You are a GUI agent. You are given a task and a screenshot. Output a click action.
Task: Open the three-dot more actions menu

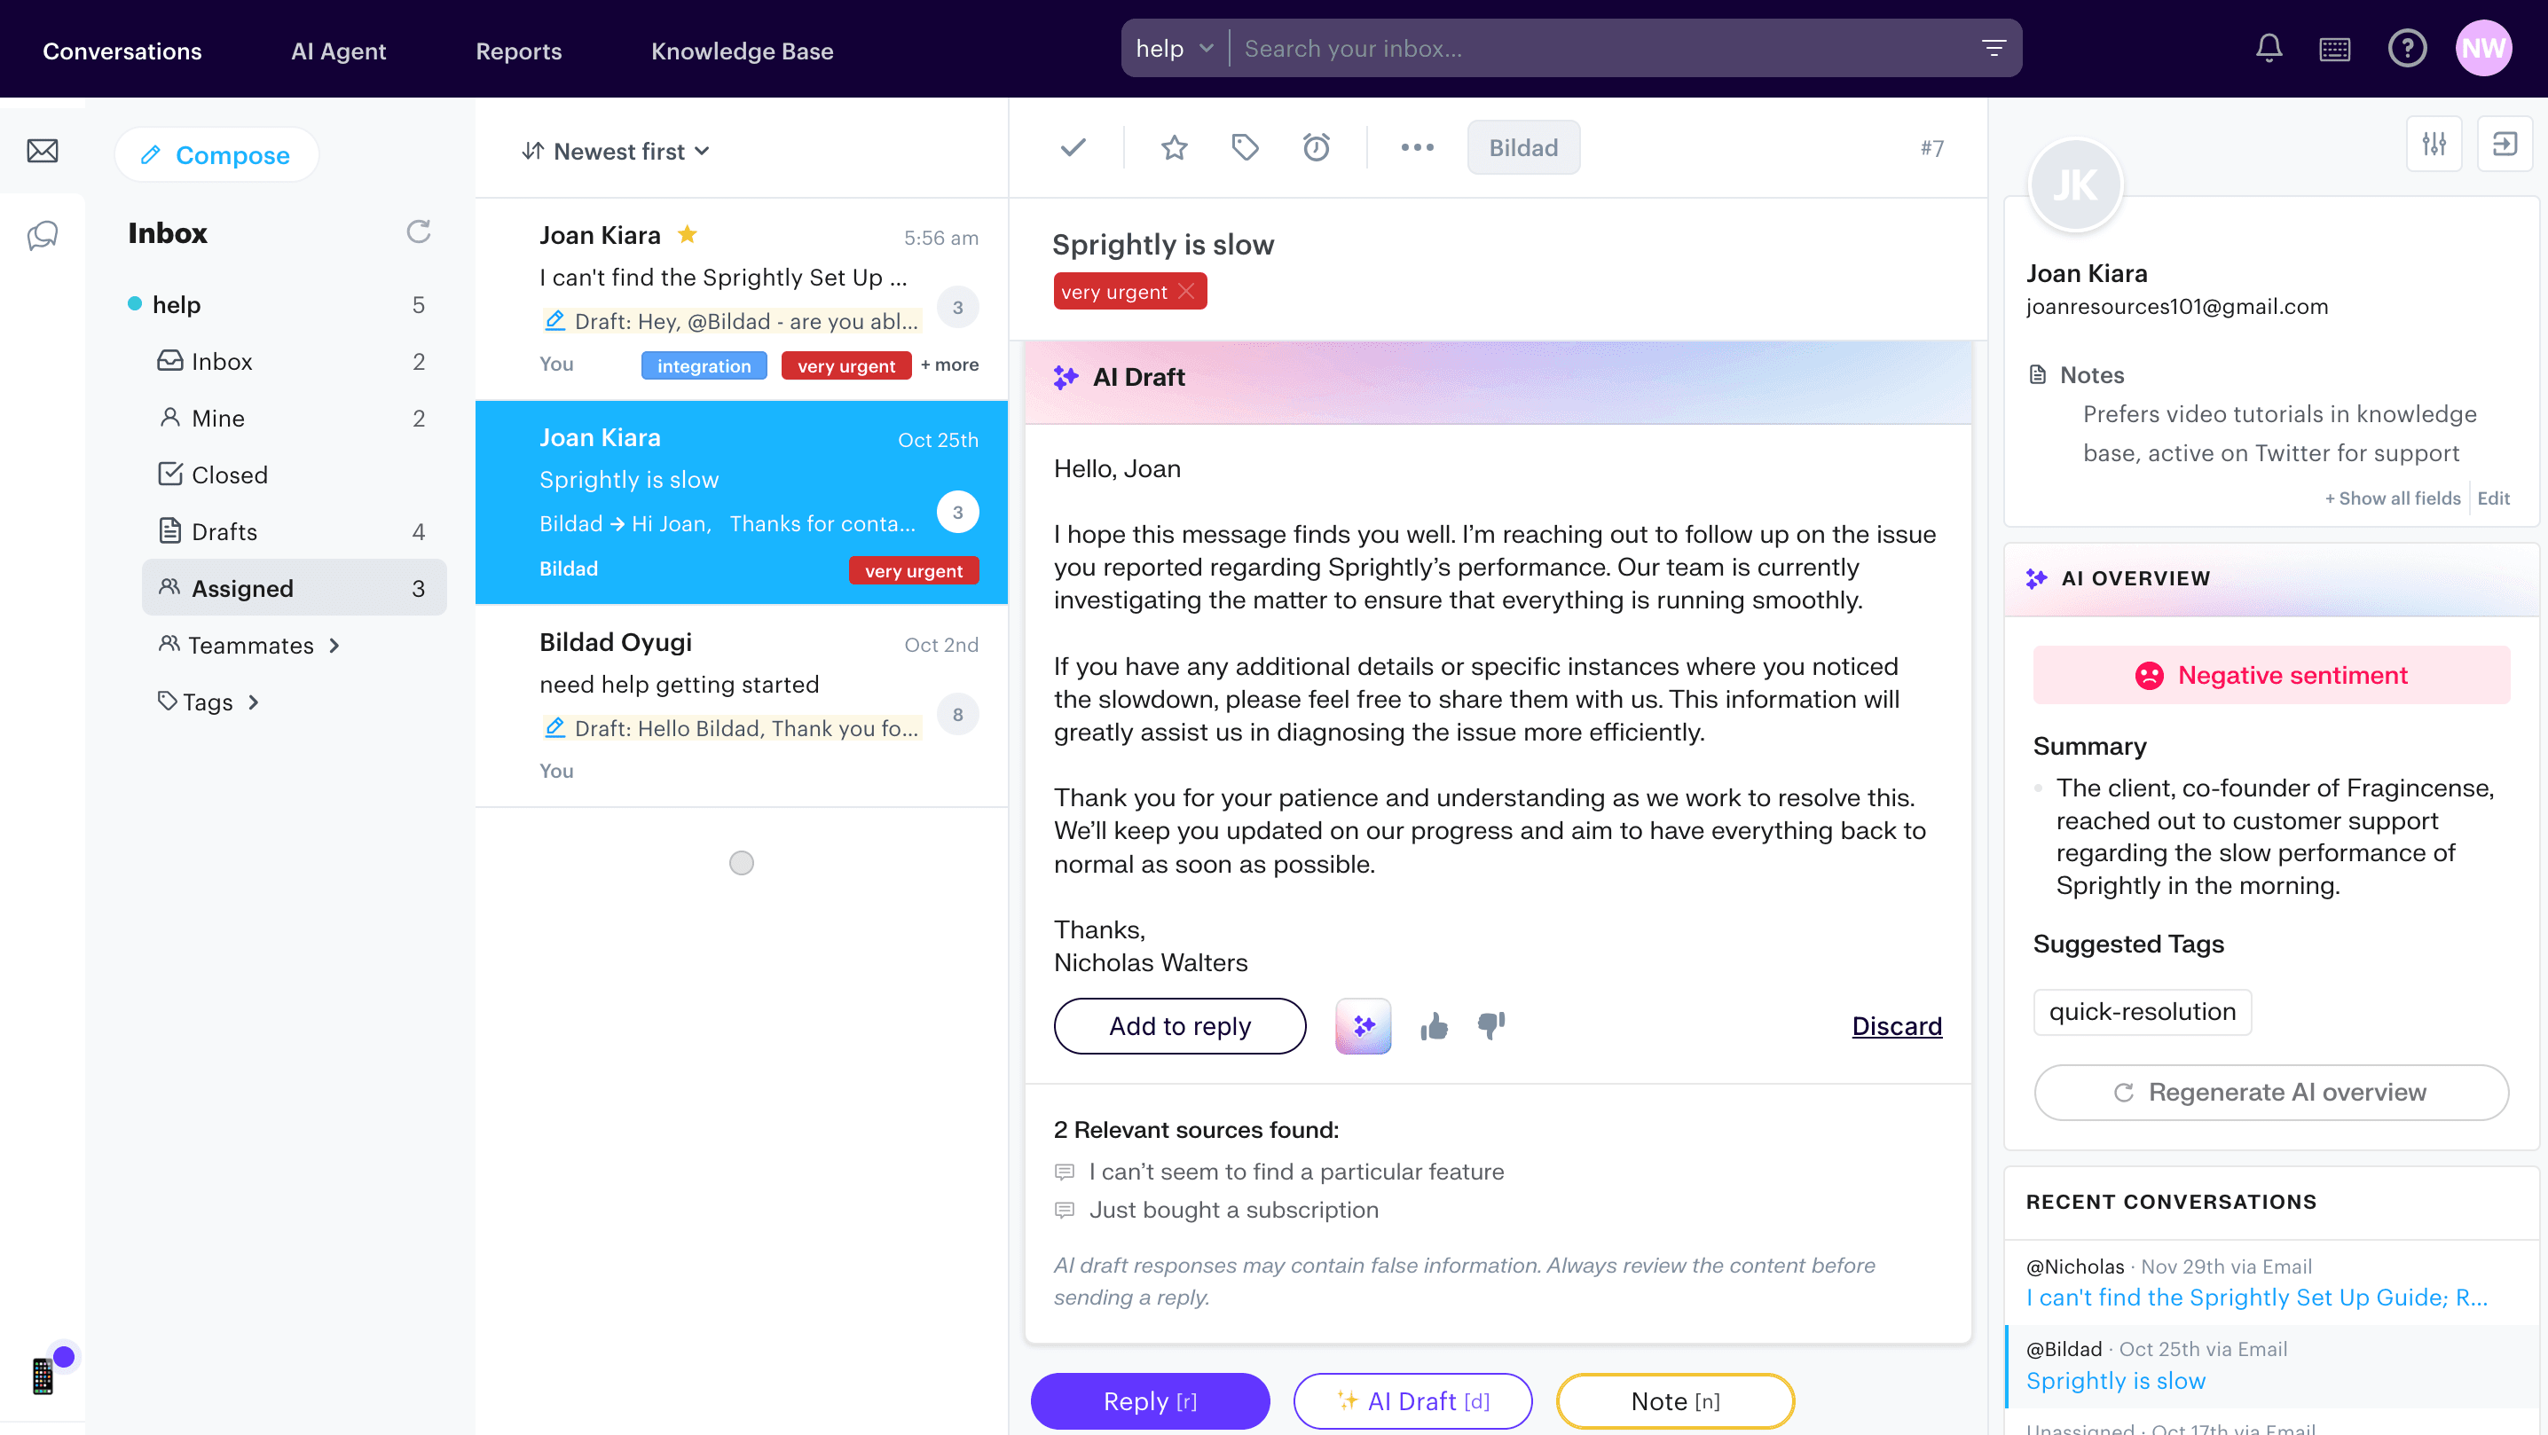1417,147
